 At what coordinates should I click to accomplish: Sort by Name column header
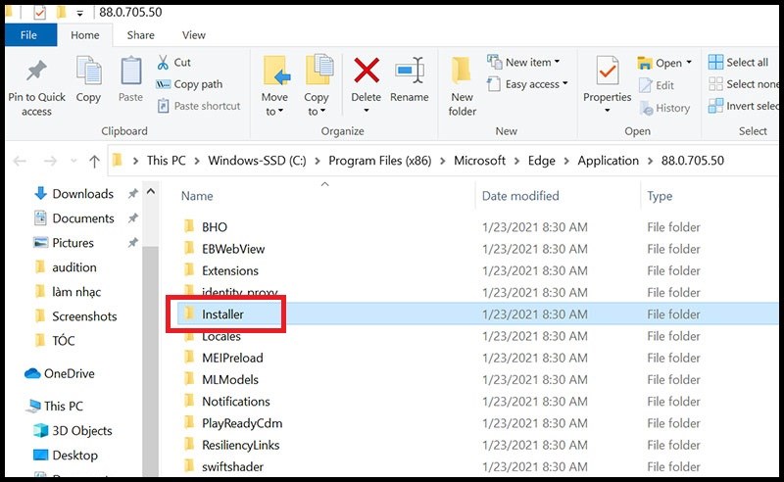coord(197,196)
